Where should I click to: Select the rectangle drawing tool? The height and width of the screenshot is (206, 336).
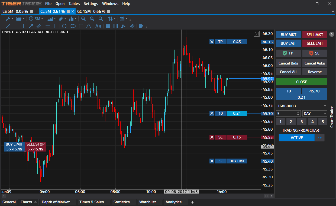pyautogui.click(x=81, y=26)
